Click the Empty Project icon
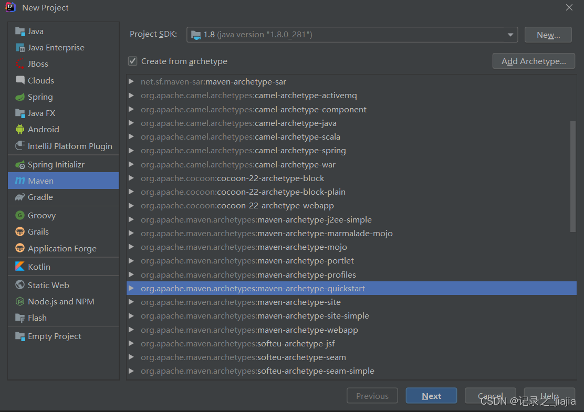This screenshot has height=412, width=584. 20,336
